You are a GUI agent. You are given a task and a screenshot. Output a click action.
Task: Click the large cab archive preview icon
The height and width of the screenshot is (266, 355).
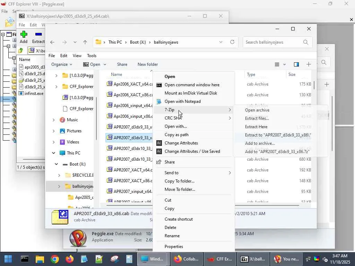[60, 217]
